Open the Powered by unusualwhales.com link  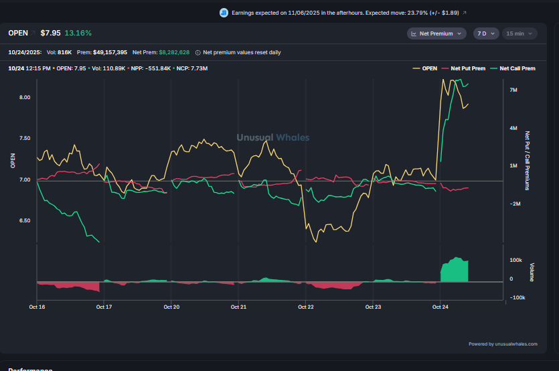coord(503,344)
